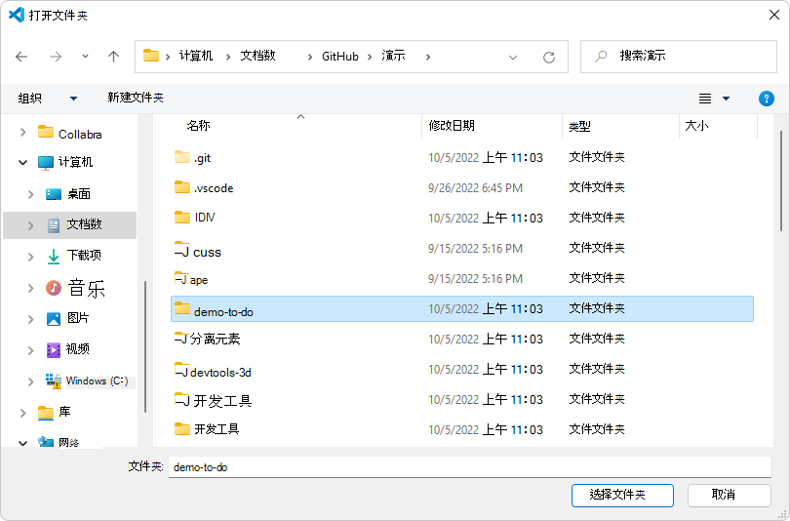The height and width of the screenshot is (521, 790).
Task: Sort by the 修改日期 column header
Action: point(452,126)
